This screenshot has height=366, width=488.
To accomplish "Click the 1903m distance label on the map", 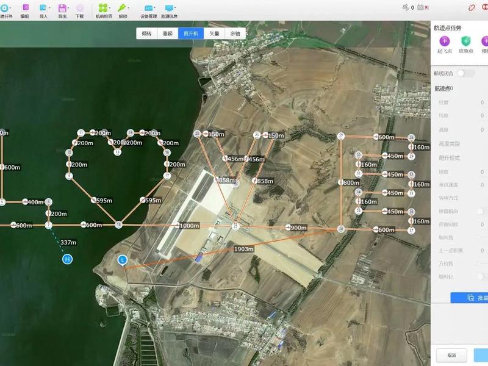I will pos(243,249).
